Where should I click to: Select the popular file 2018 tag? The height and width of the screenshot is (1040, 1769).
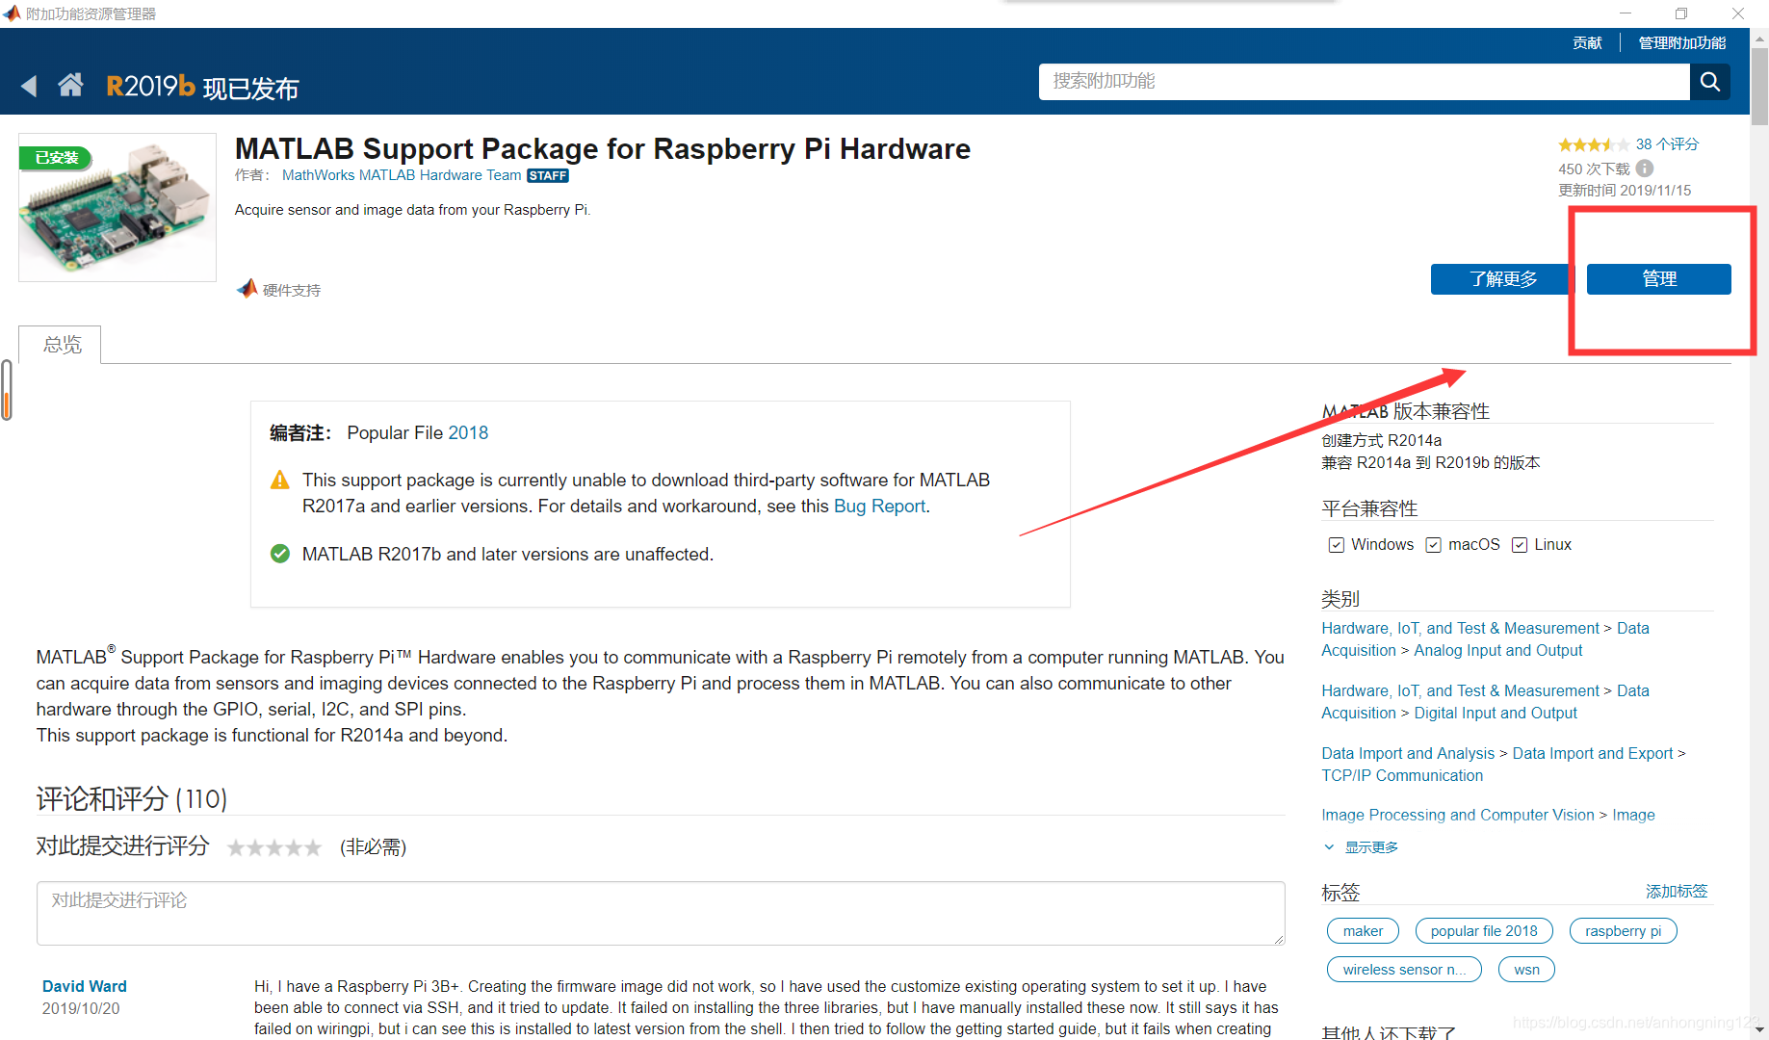[1484, 931]
